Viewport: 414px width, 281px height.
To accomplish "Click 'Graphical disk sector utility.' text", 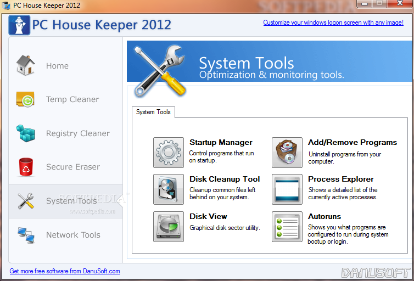I will (x=225, y=228).
